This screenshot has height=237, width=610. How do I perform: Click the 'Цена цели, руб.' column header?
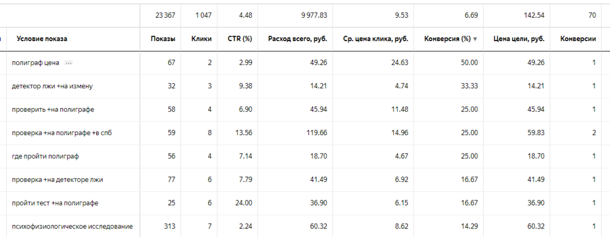(519, 39)
